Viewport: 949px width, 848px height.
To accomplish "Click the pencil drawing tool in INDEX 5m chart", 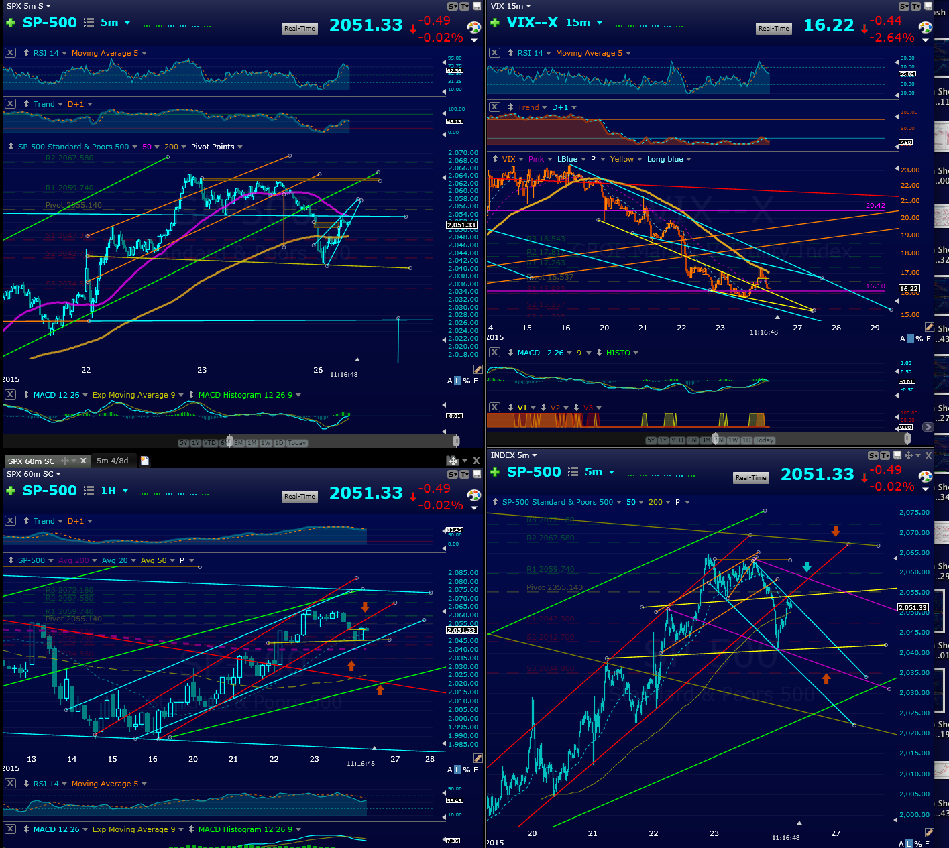I will point(929,833).
